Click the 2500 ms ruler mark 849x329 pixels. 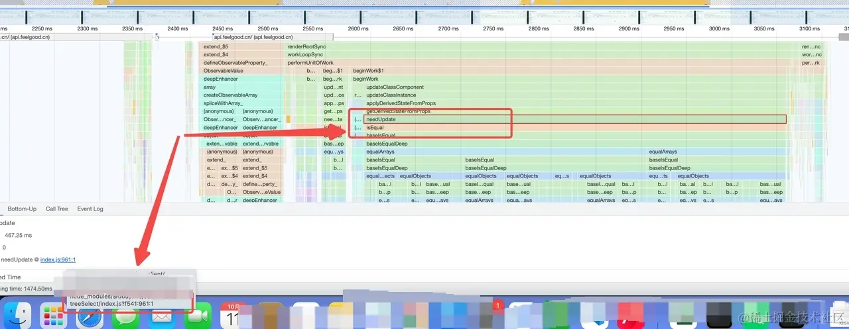point(268,28)
